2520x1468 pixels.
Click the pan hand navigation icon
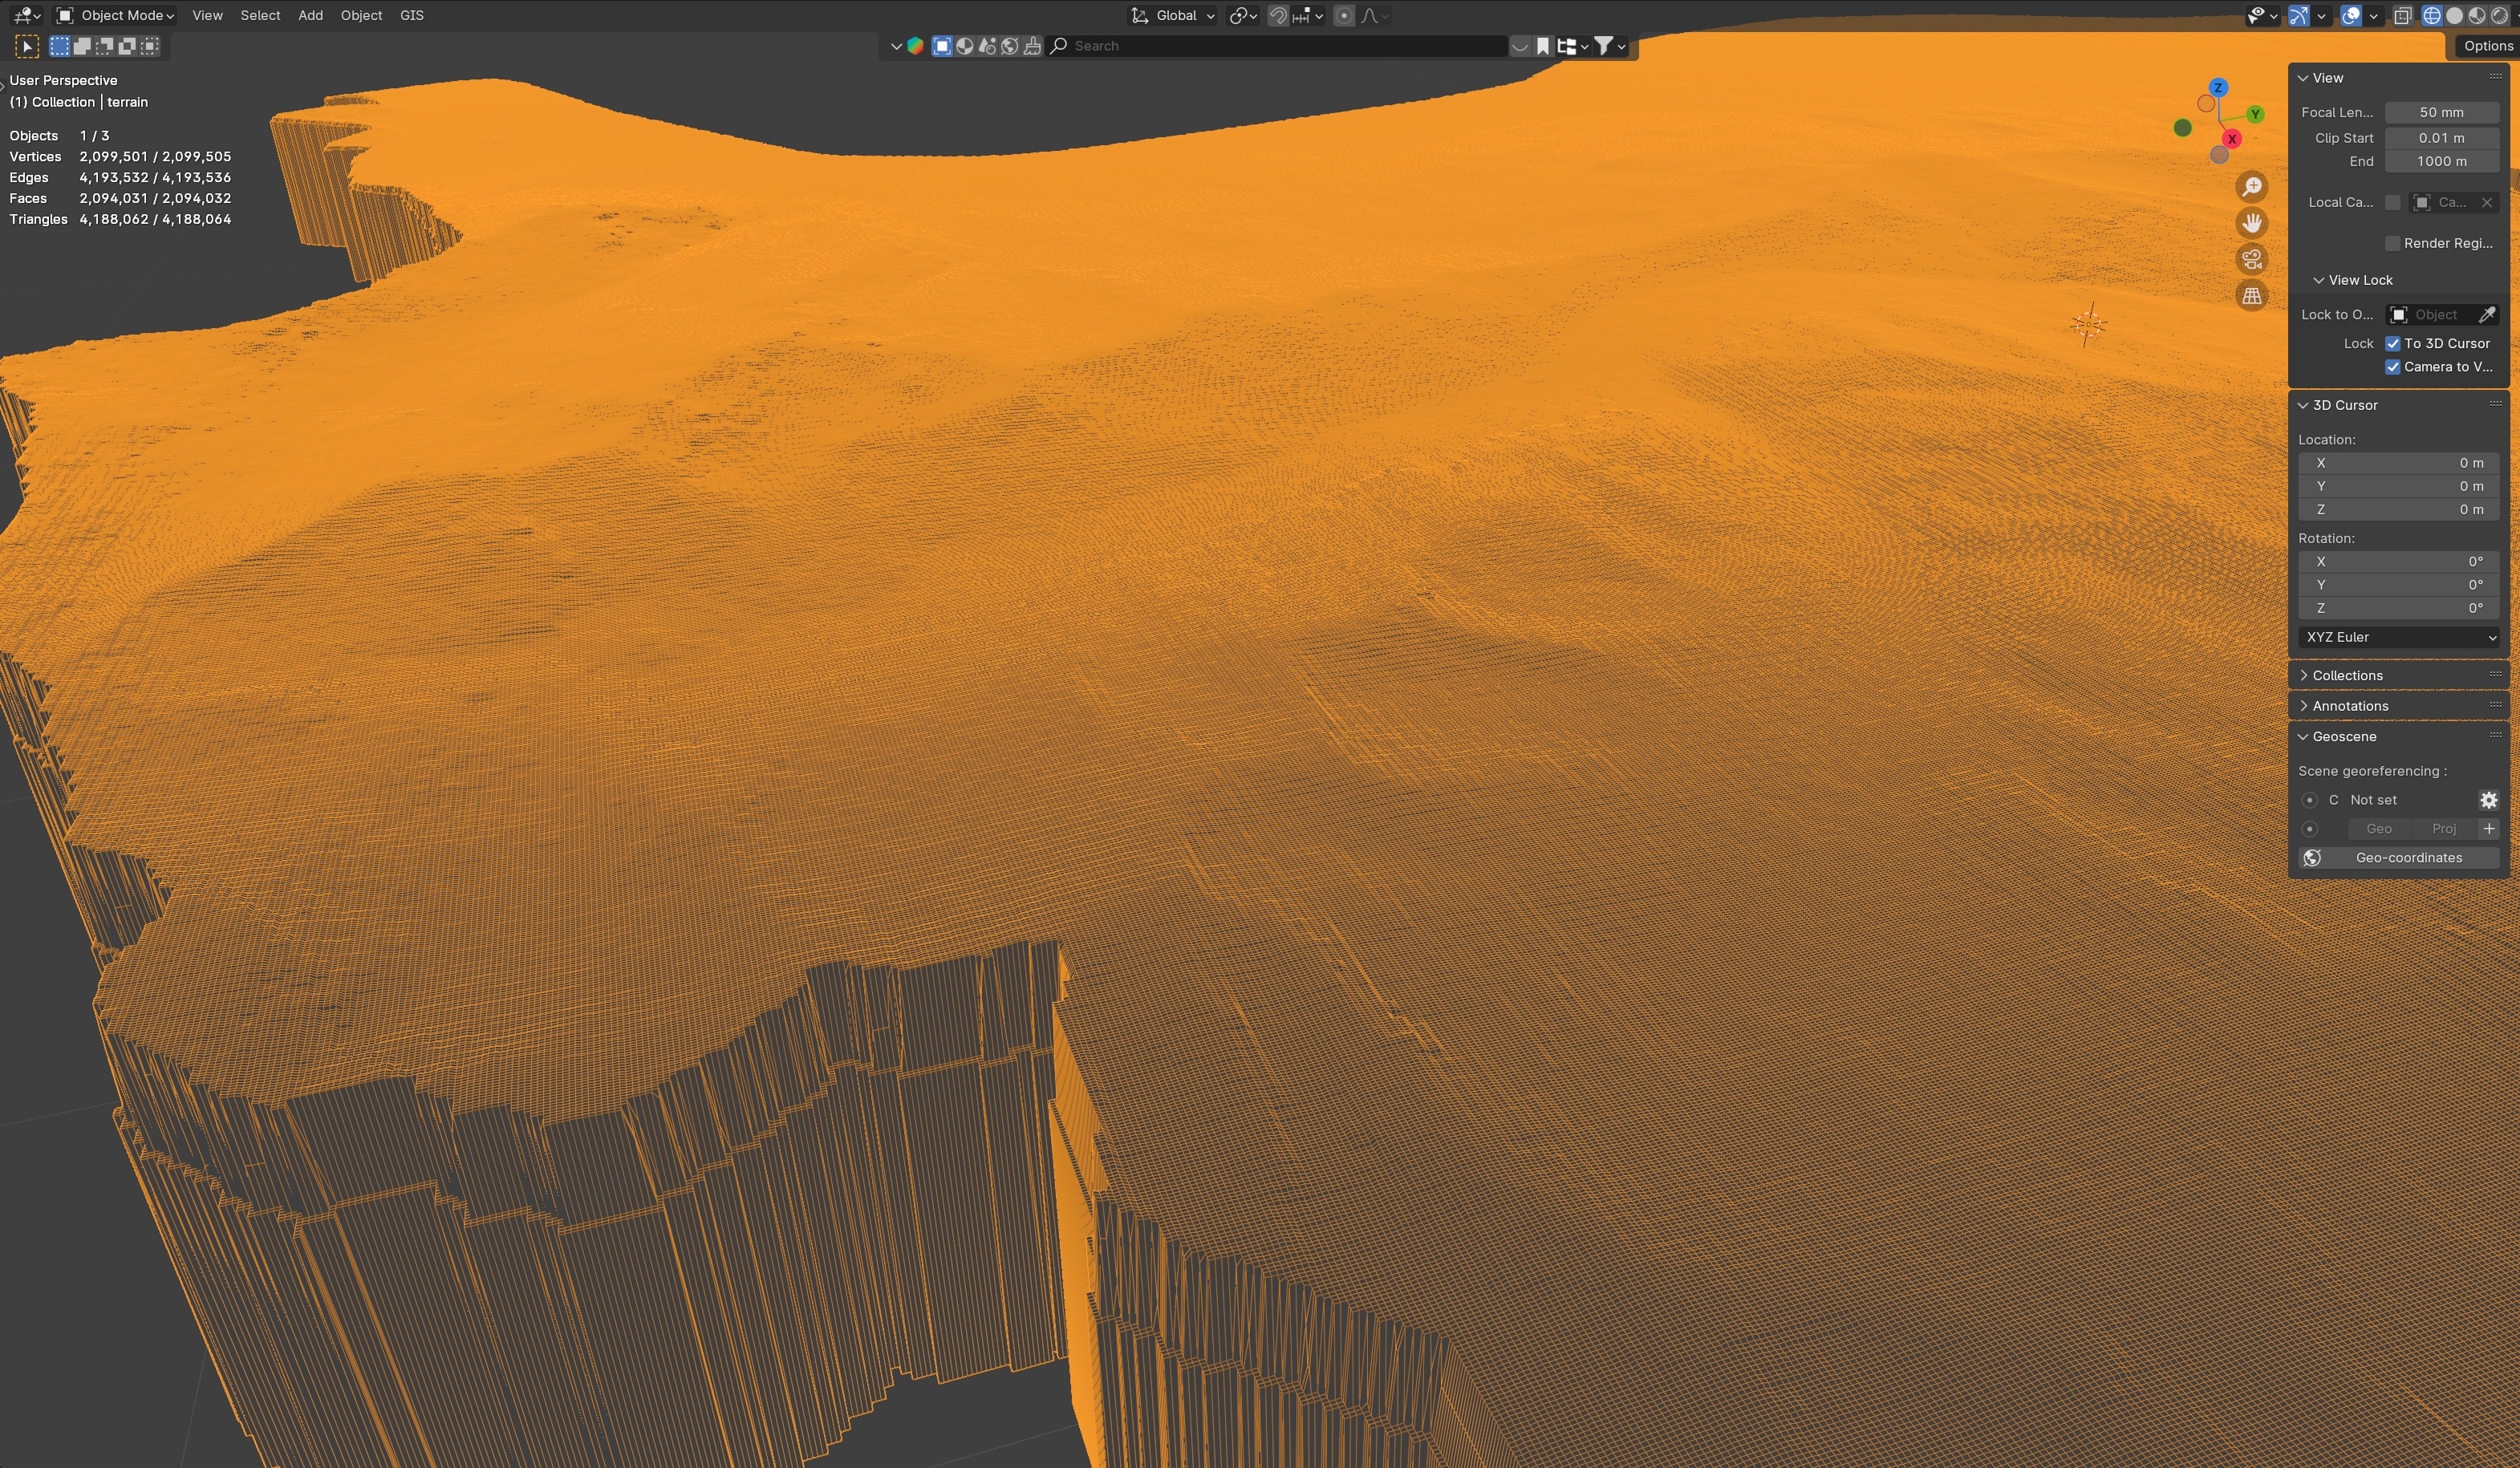[x=2251, y=223]
